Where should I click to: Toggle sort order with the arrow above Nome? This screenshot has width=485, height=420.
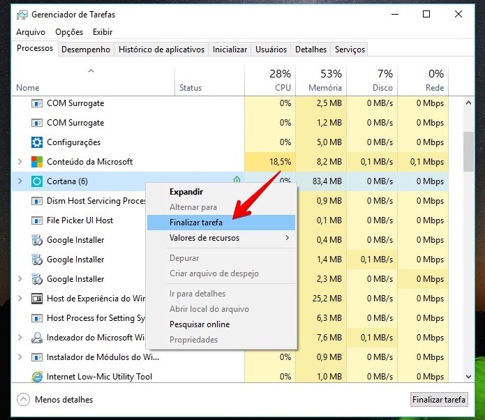coord(91,71)
